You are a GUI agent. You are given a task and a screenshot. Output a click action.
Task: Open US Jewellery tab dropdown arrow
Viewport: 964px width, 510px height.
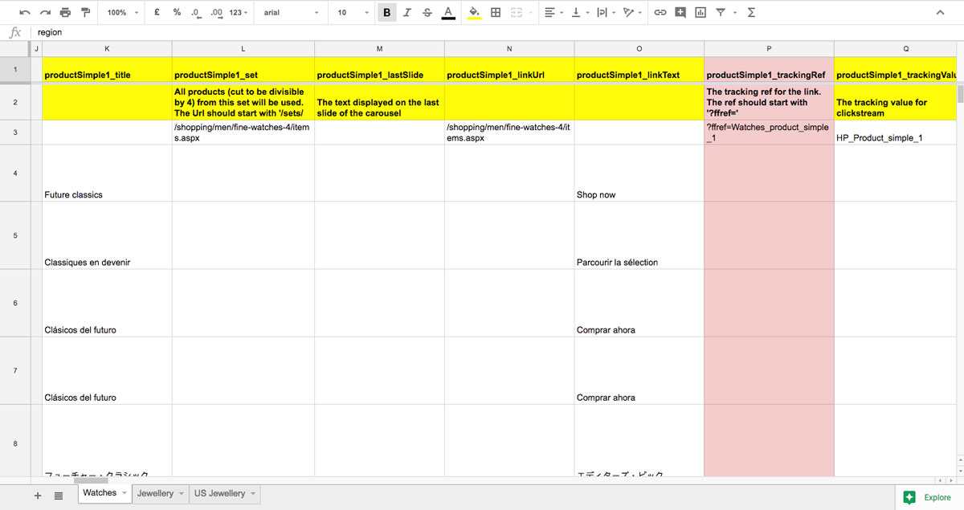point(253,493)
